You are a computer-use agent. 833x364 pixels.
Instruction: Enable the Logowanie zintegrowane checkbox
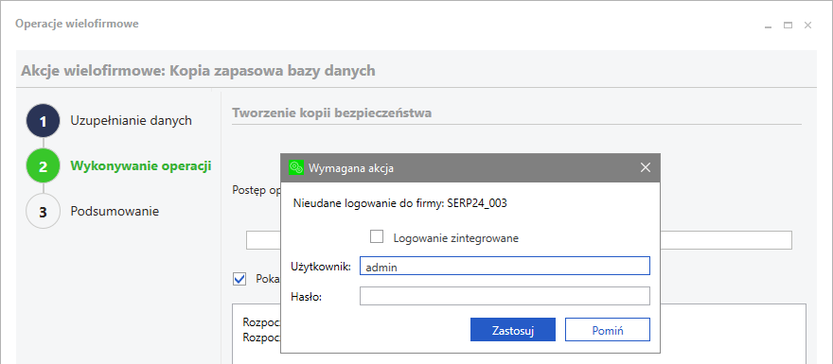377,236
